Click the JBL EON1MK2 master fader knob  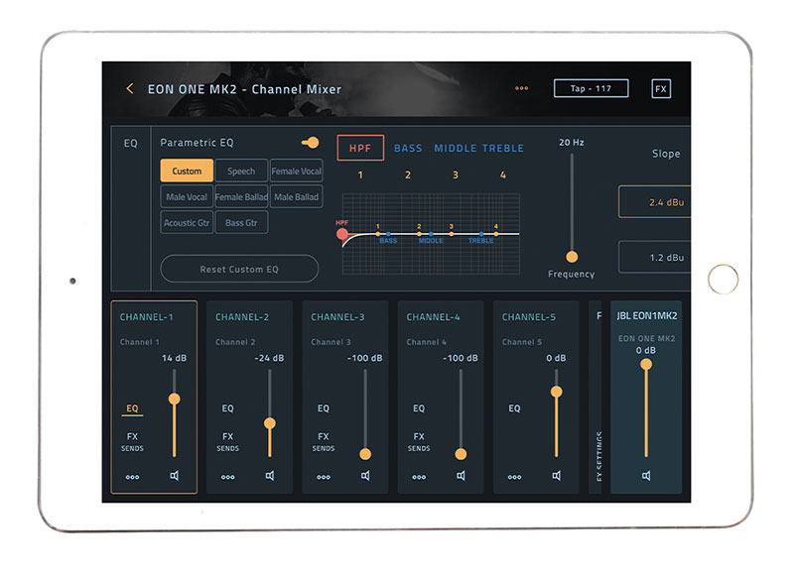coord(646,364)
